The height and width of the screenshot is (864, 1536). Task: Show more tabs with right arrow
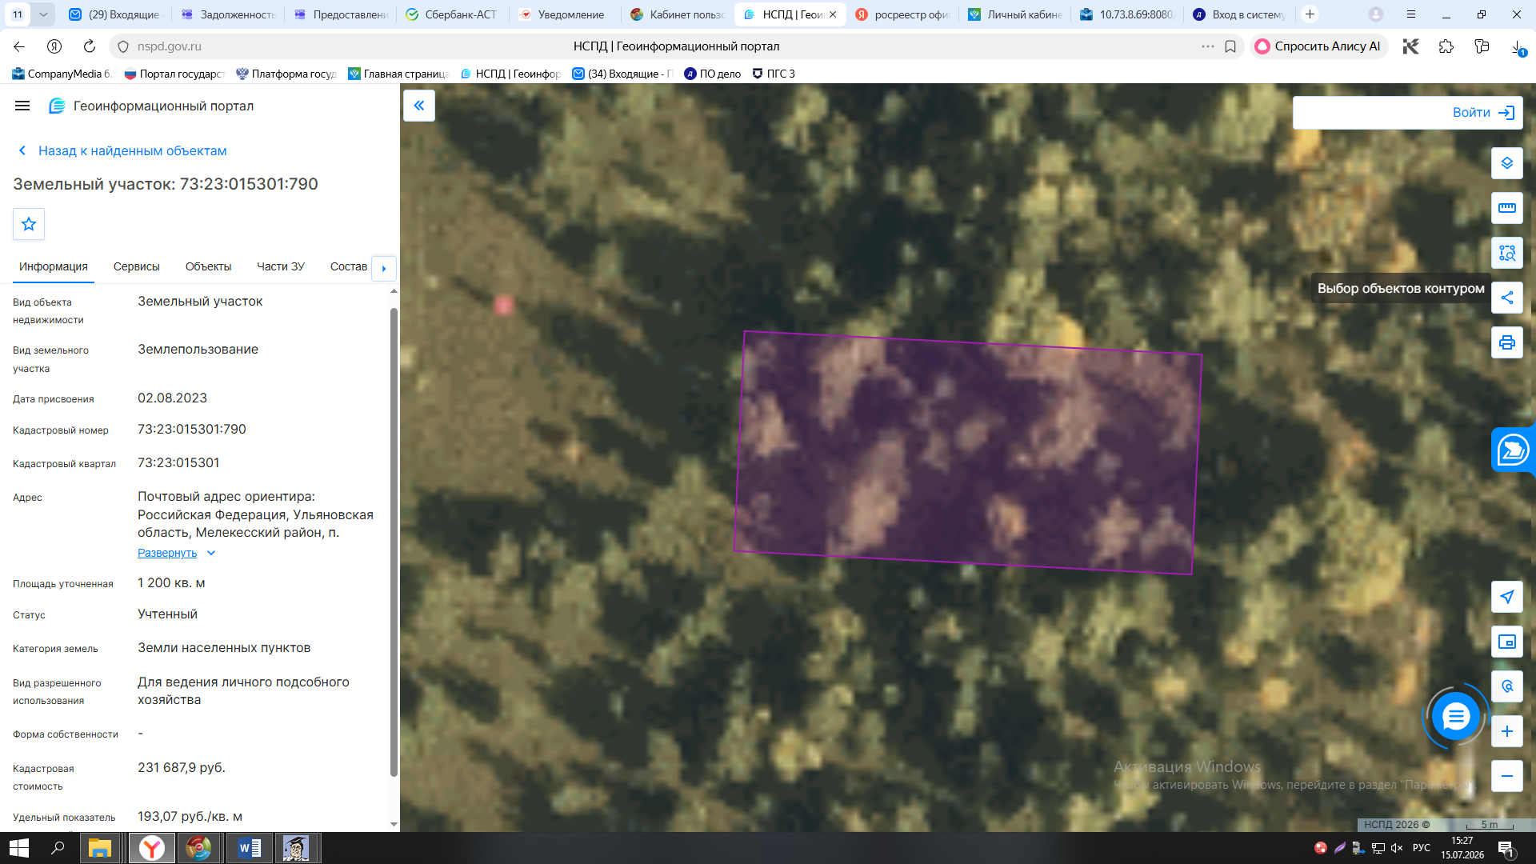click(384, 268)
